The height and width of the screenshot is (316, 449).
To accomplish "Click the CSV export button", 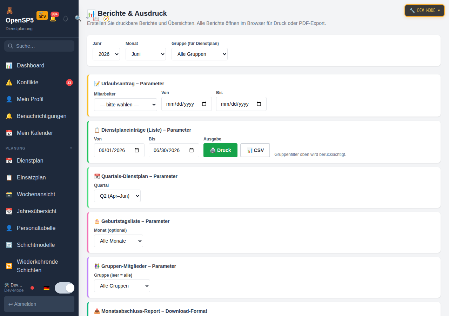I will coord(255,150).
